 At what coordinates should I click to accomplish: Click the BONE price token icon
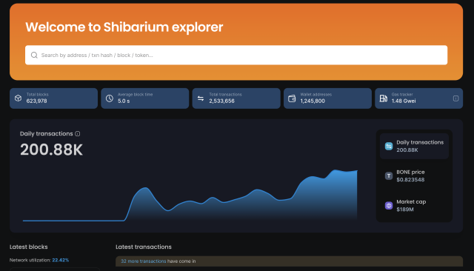click(389, 175)
